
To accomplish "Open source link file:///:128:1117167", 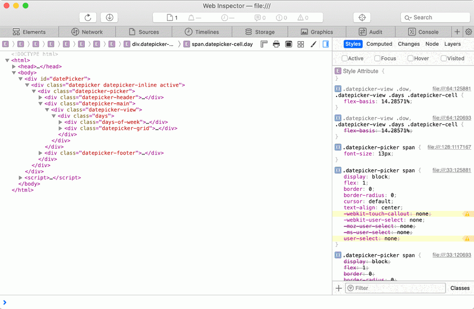I will [x=449, y=147].
